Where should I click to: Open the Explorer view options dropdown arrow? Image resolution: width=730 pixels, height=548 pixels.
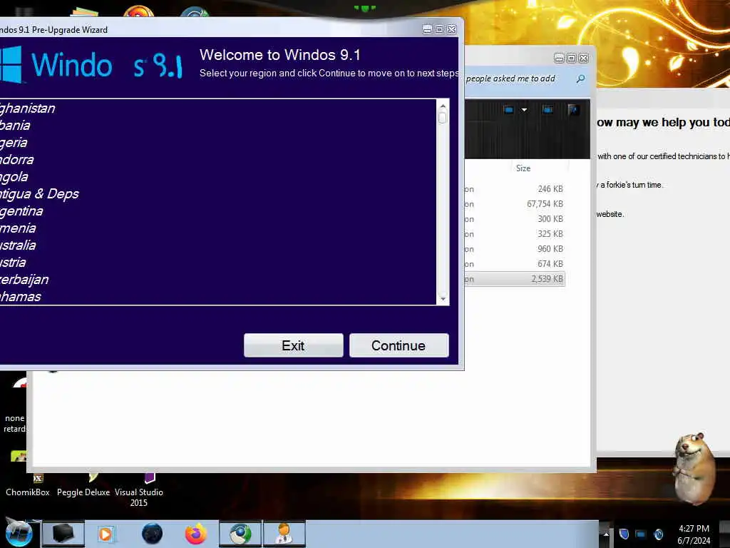click(x=524, y=110)
